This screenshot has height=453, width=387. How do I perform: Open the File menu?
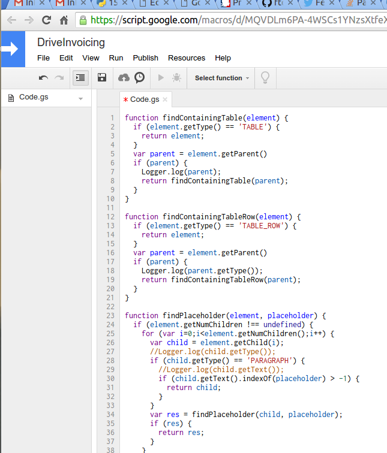coord(43,58)
